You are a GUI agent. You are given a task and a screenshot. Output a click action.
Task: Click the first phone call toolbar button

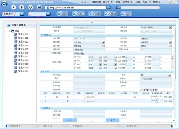click(62, 14)
